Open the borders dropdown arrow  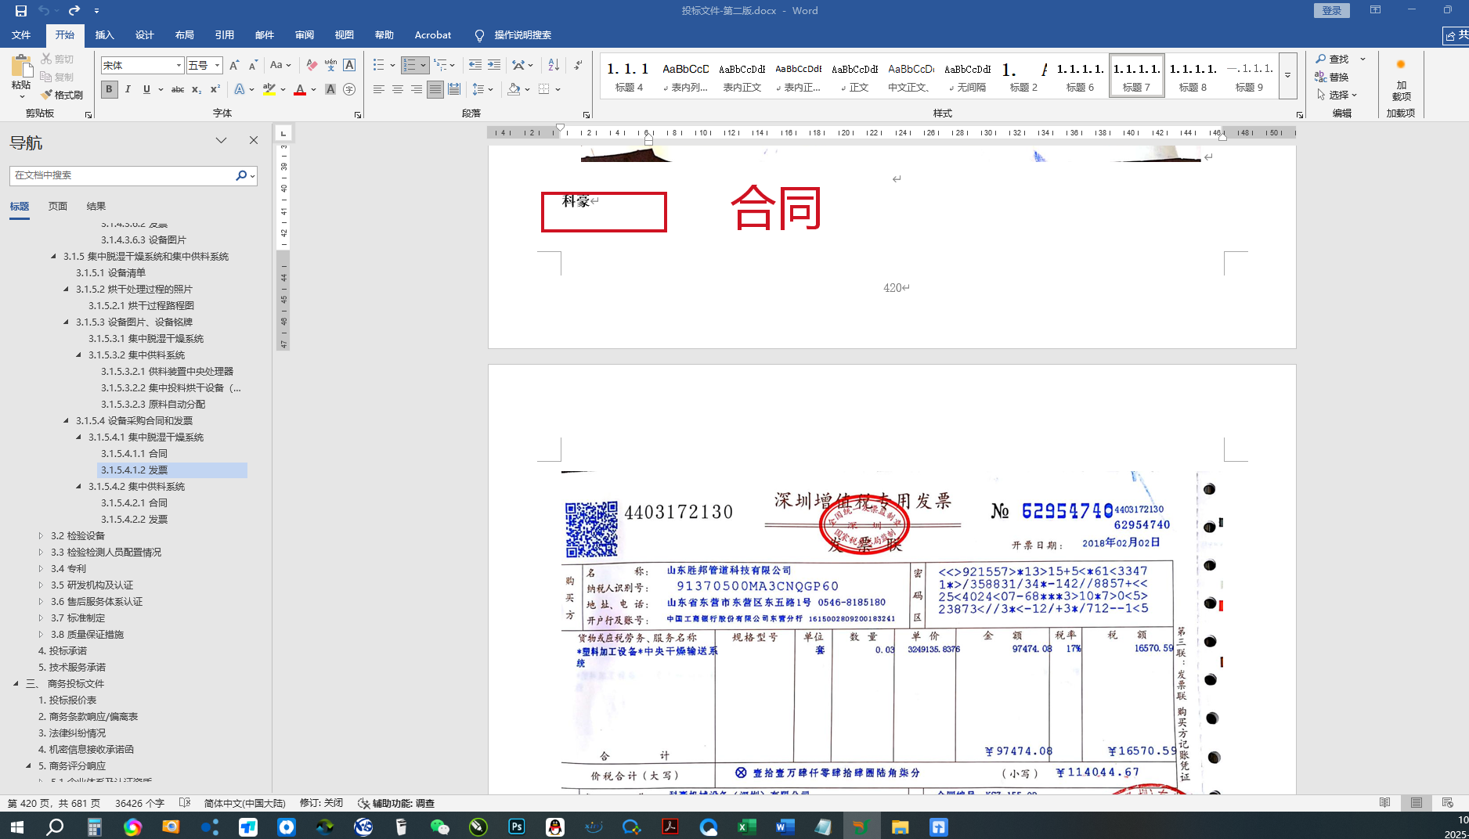558,89
